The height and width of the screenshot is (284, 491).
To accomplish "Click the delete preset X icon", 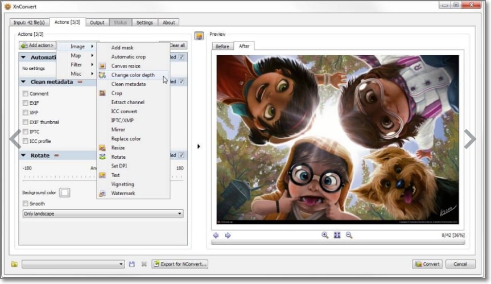I will point(144,264).
